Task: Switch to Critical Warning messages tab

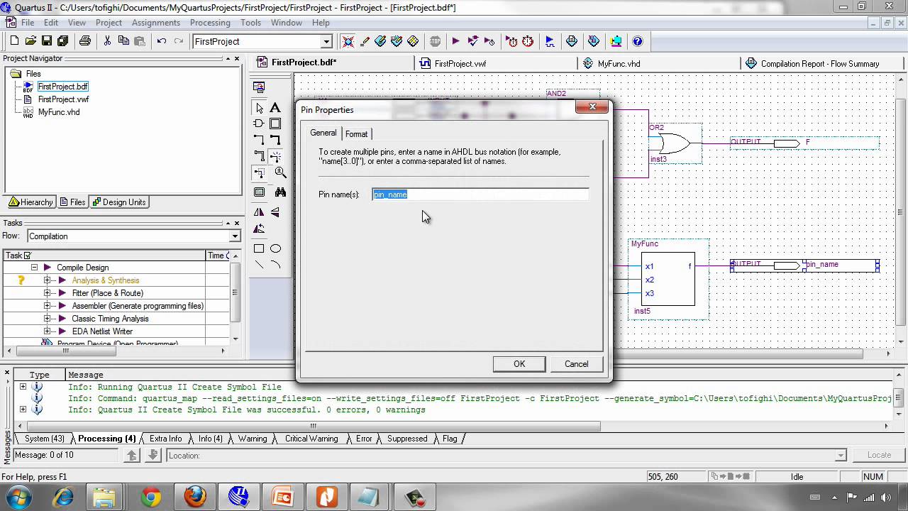Action: point(311,439)
